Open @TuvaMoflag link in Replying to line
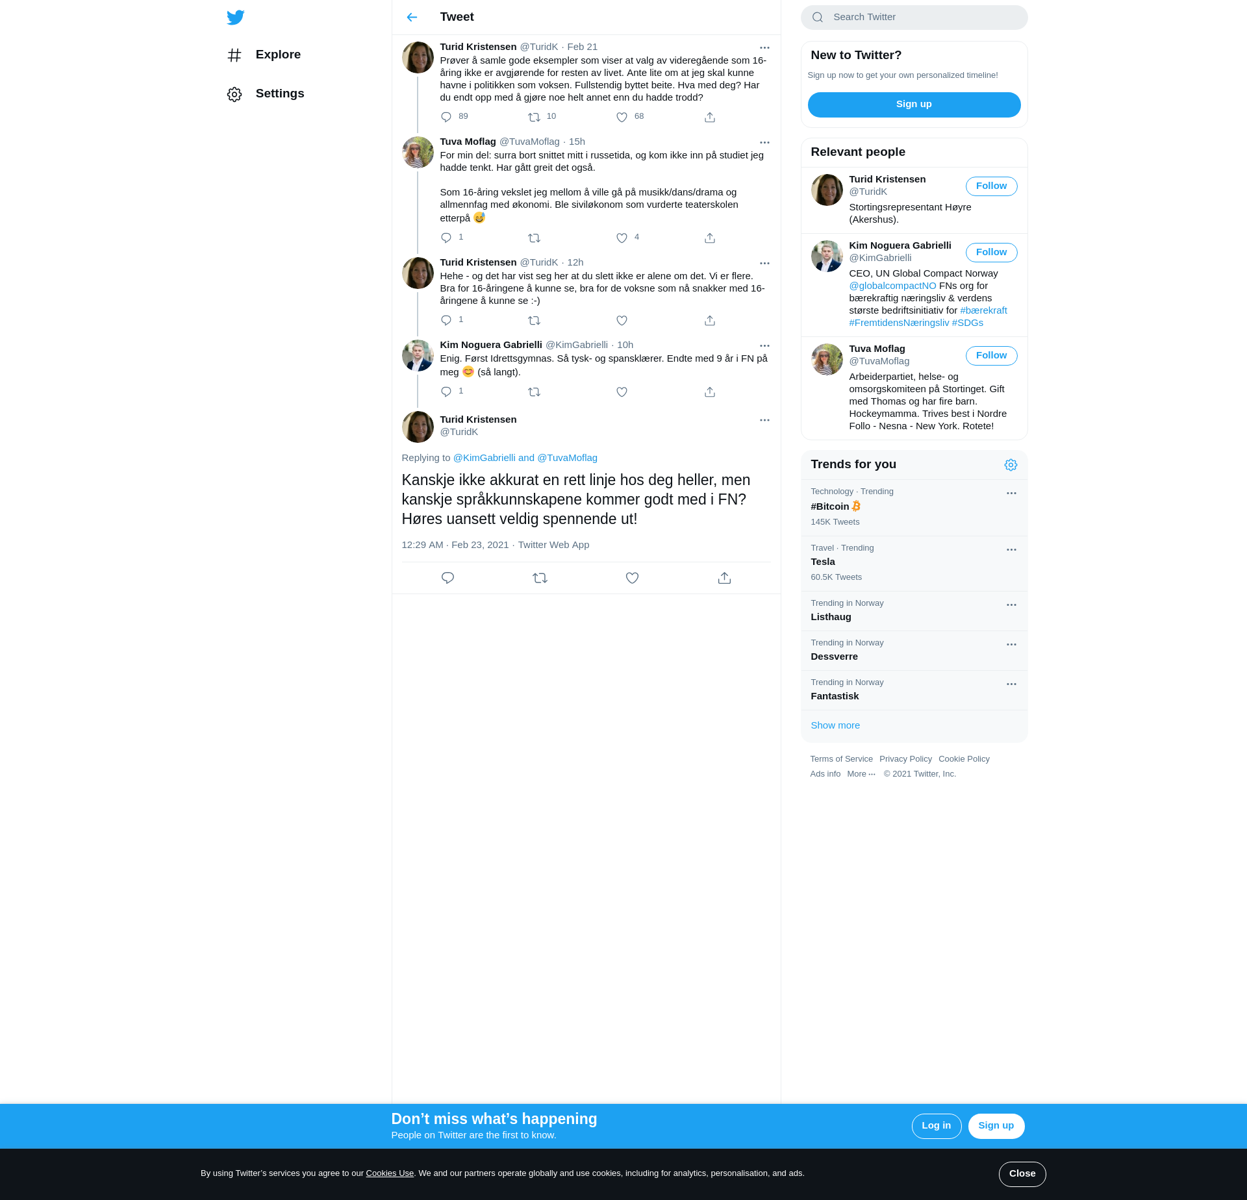This screenshot has height=1200, width=1247. [567, 458]
